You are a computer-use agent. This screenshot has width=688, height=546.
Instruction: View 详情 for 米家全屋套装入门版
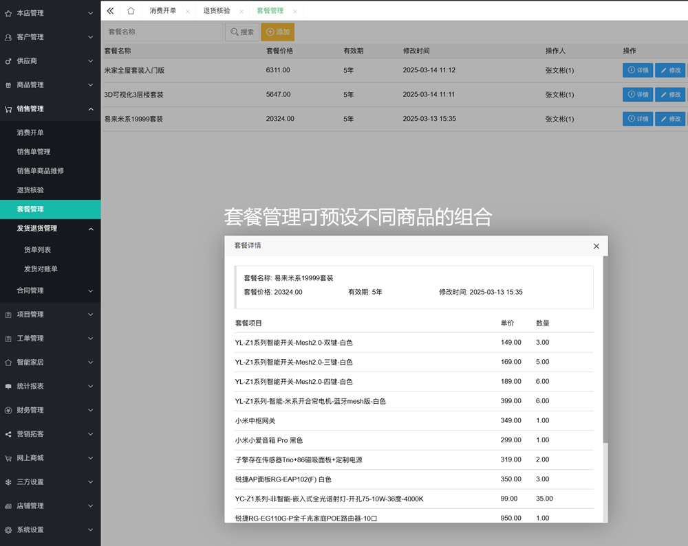click(x=638, y=71)
